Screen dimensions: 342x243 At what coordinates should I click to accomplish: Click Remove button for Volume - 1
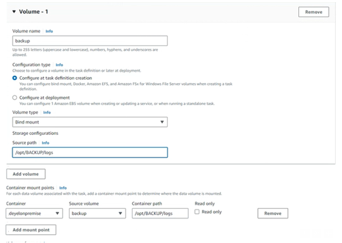point(314,12)
